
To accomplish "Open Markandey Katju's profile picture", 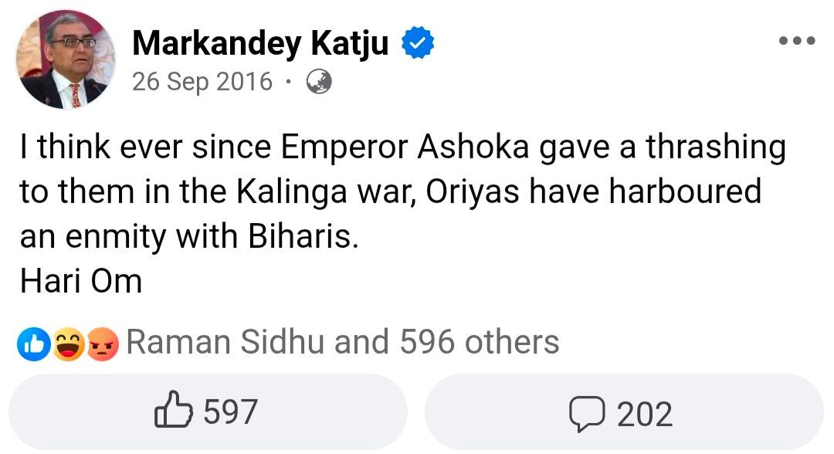I will [66, 60].
